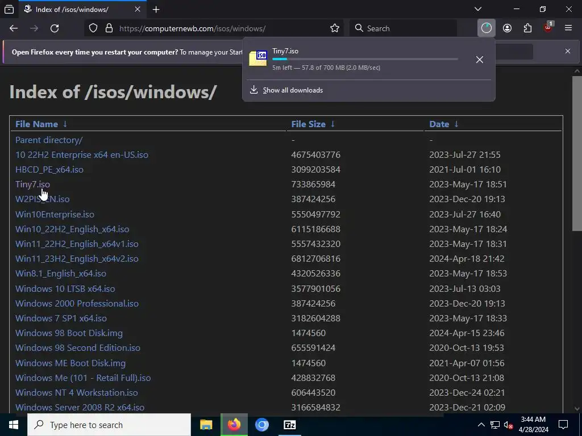Click the 733865984 file size value
582x436 pixels.
tap(313, 185)
